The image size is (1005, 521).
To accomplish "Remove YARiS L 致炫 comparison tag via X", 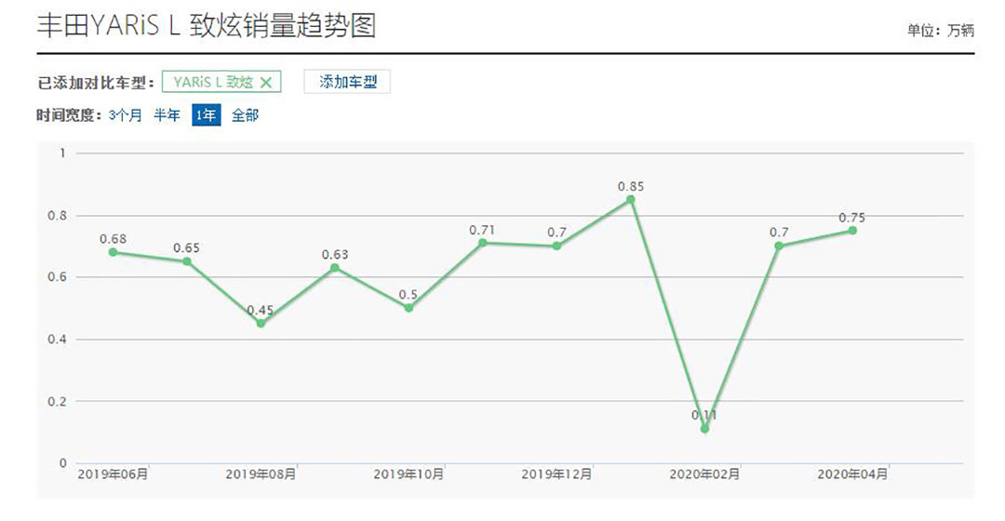I will click(265, 82).
